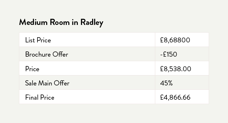Image resolution: width=228 pixels, height=123 pixels.
Task: Select the Price row label
Action: pyautogui.click(x=32, y=69)
